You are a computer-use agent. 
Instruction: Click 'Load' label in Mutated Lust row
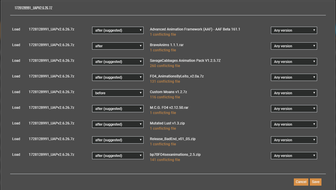16,123
